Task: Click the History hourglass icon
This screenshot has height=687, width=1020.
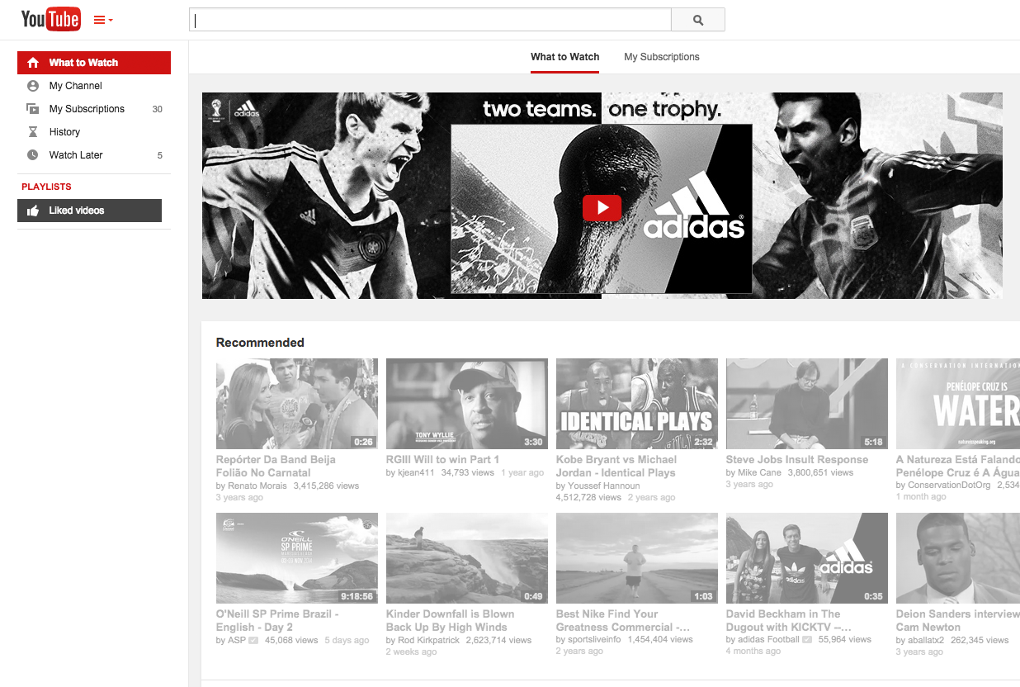Action: point(33,132)
